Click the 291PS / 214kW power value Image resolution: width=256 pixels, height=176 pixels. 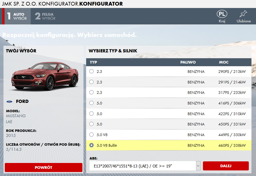tap(232, 82)
